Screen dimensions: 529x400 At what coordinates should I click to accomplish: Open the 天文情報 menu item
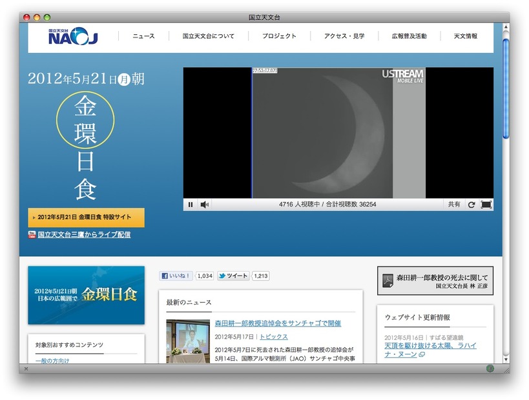click(465, 36)
